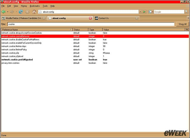Select network.cookie.cookieBehavior highlighted row
Viewport: 190px width, 138px height.
95,36
